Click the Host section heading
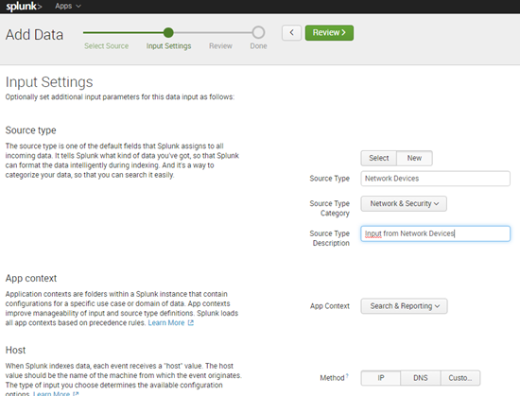Viewport: 520px width, 396px height. [x=15, y=350]
